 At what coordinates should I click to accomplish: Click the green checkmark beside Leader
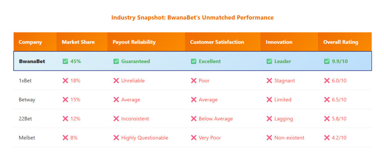click(x=269, y=61)
